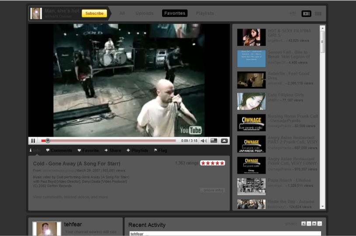Click the pop-up arrow player button

tap(225, 141)
